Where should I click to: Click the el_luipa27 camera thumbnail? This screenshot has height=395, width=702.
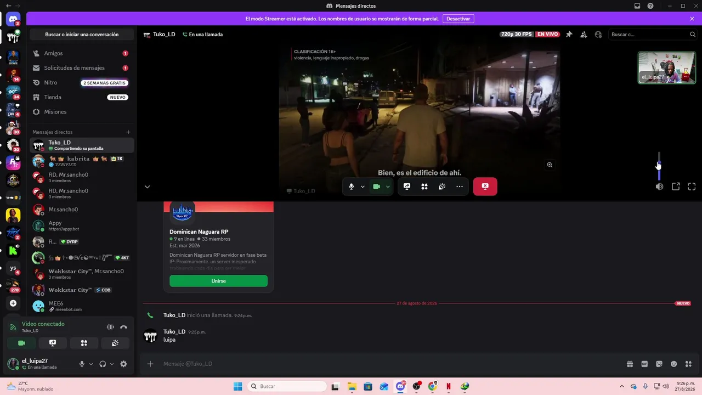point(667,67)
